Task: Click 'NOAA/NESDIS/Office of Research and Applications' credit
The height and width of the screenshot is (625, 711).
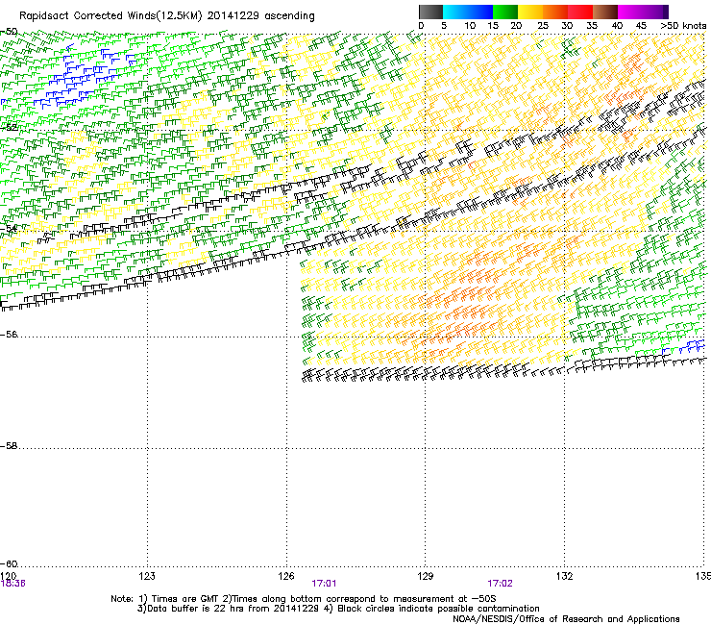Action: [x=566, y=619]
